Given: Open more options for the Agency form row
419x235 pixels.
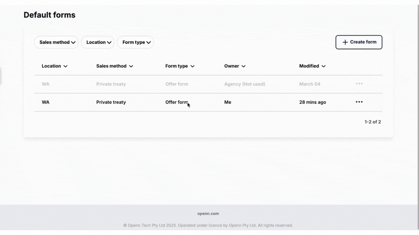Looking at the screenshot, I should coord(359,84).
